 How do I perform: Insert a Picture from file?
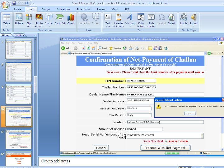(19, 19)
